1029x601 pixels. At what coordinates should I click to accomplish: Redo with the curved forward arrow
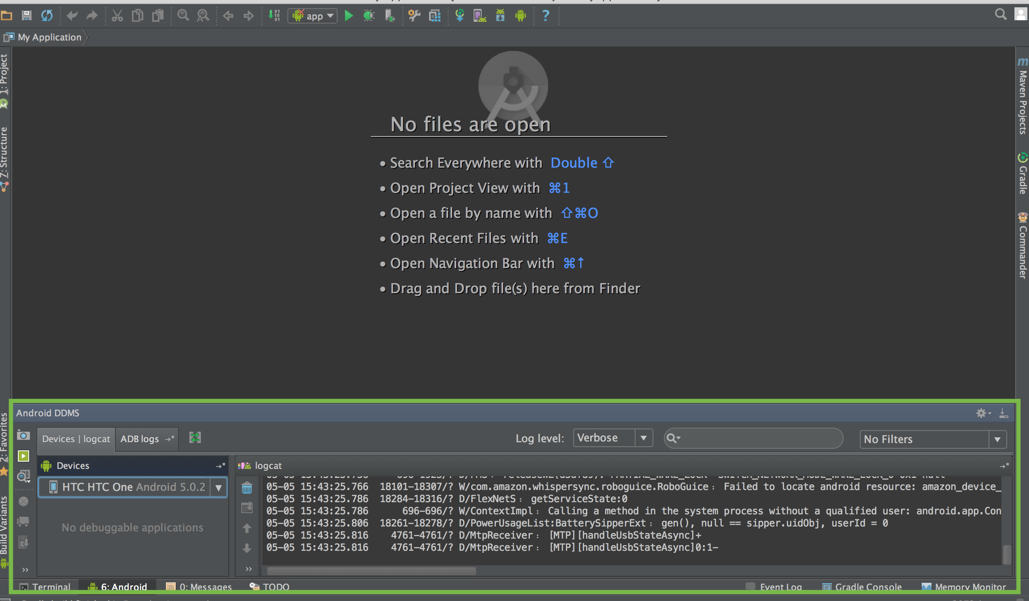(x=92, y=15)
